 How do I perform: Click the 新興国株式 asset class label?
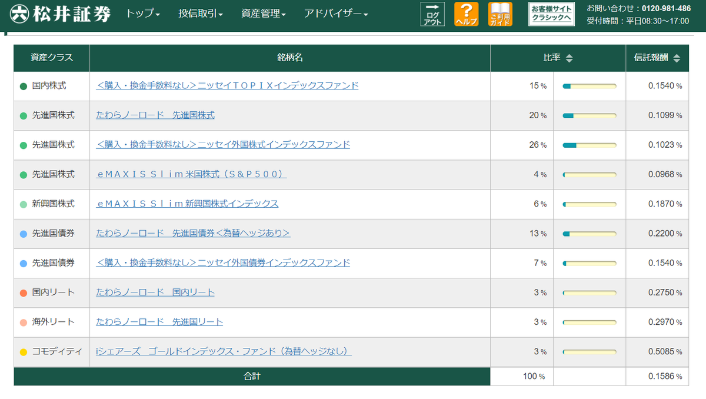(x=54, y=204)
